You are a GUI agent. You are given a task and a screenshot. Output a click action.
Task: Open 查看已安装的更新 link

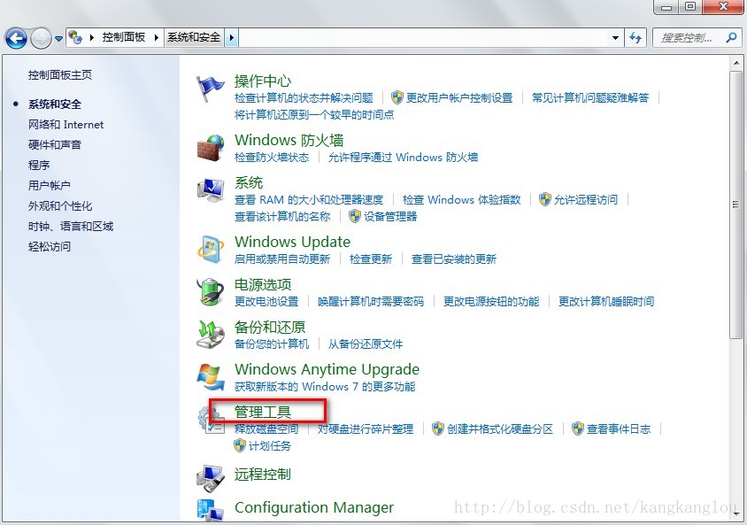[454, 259]
